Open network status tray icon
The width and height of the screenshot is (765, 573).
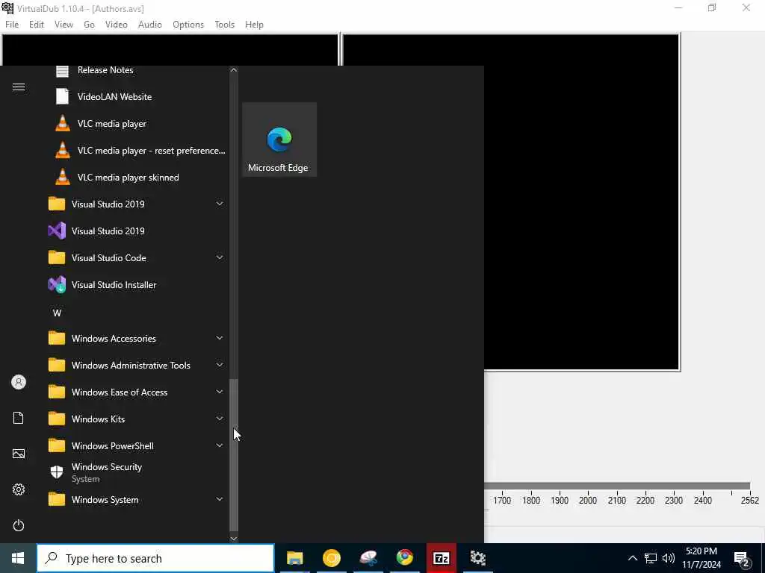click(651, 558)
